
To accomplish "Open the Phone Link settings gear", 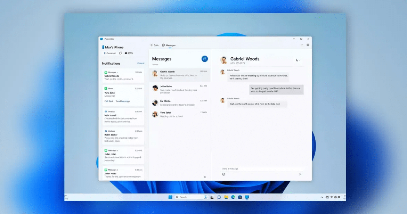I will (x=308, y=45).
